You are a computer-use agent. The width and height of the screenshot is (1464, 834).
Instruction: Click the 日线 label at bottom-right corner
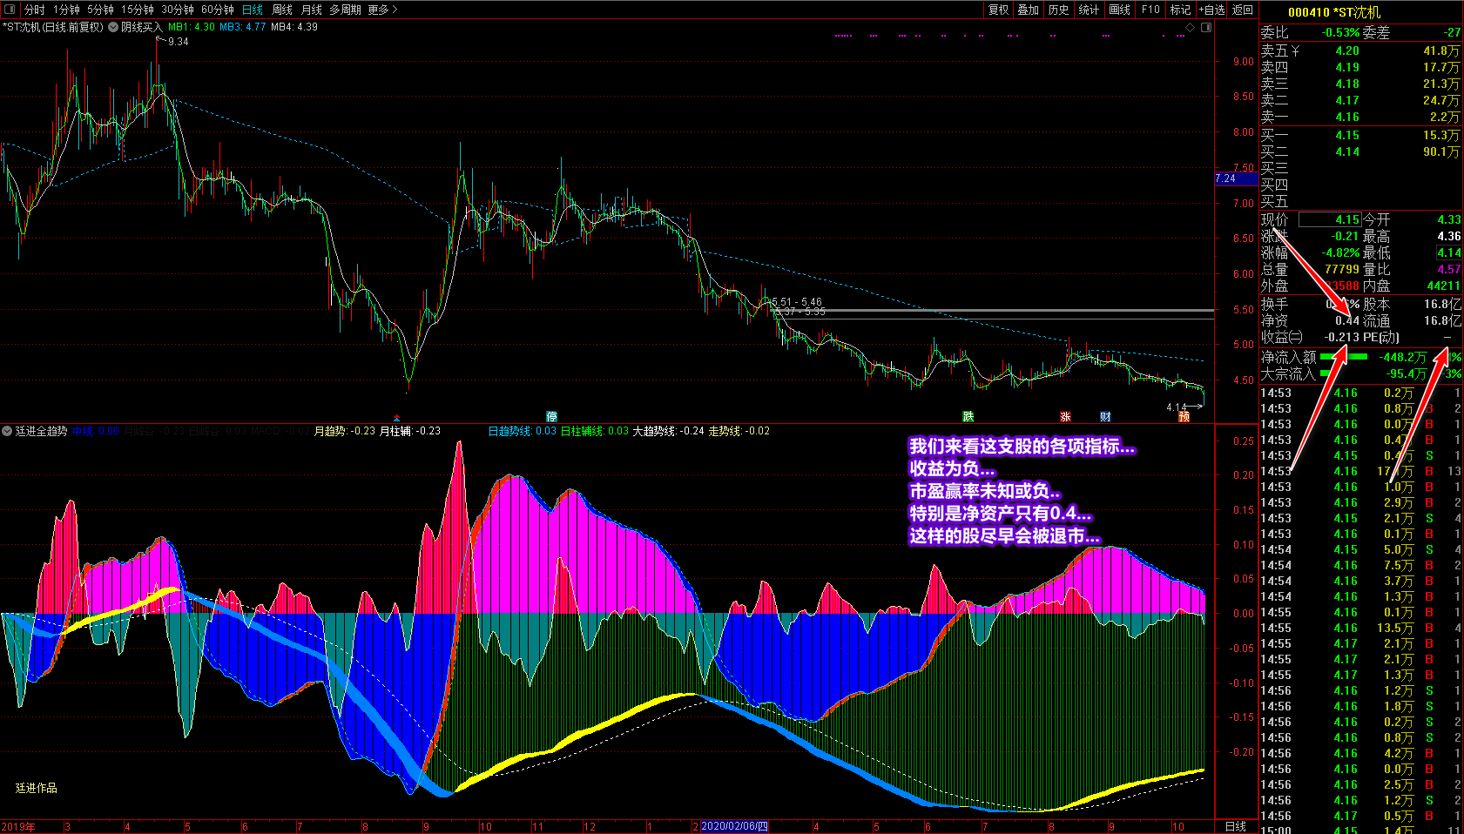[x=1235, y=826]
